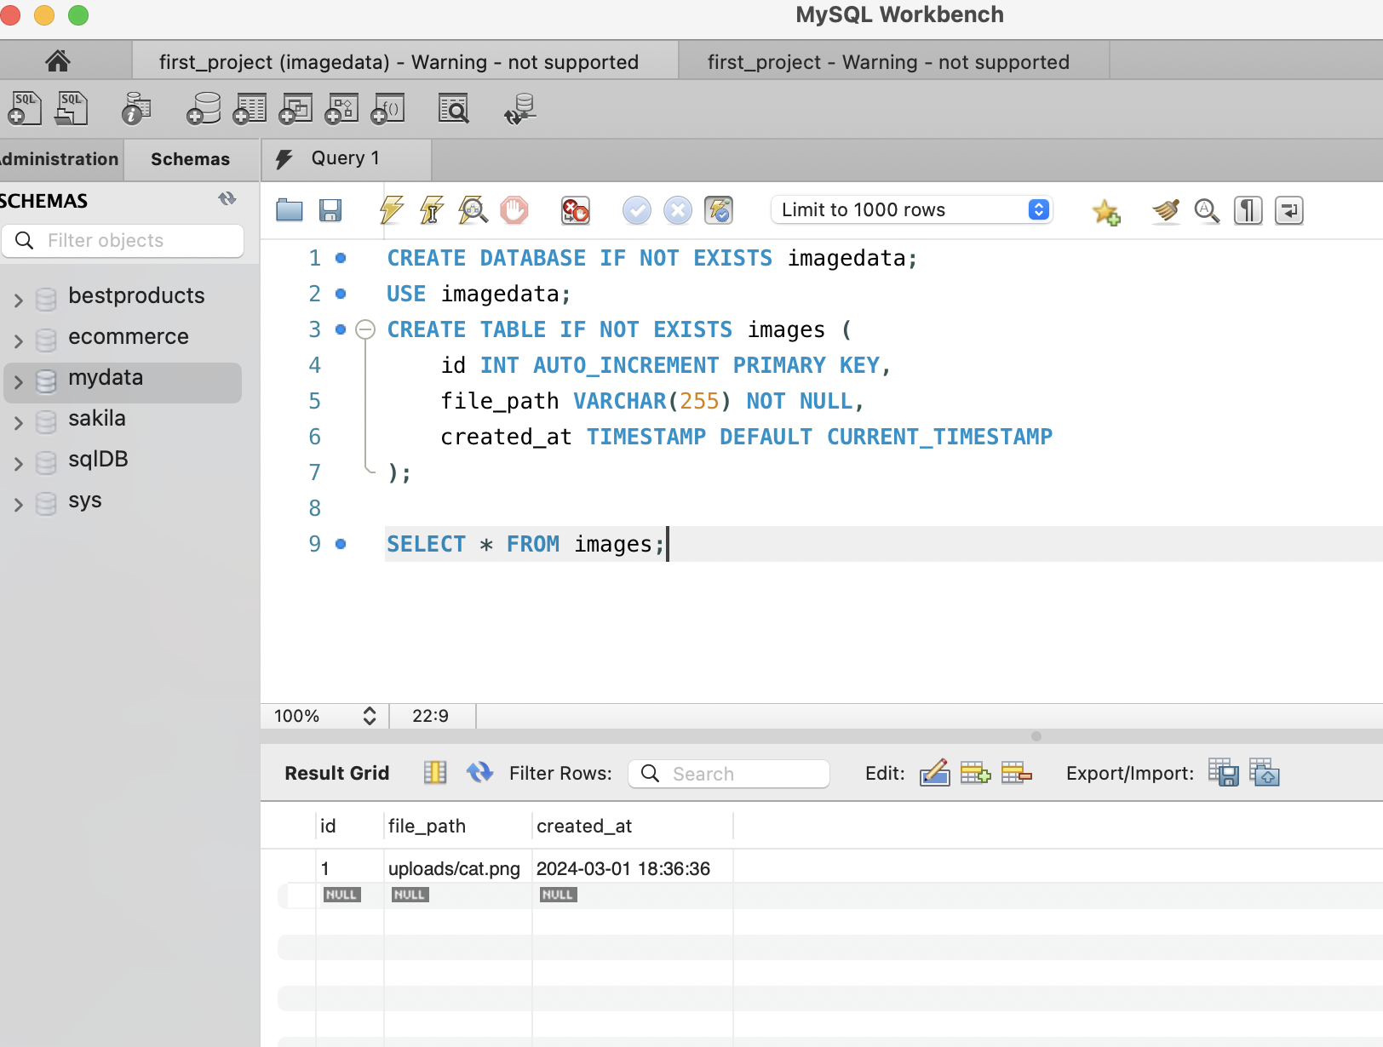Sort by the file_path column header

(x=457, y=826)
